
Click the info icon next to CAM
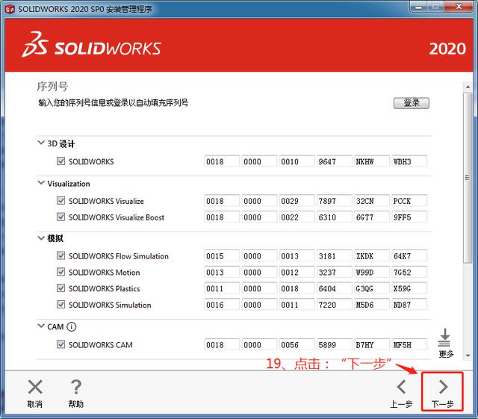(72, 327)
